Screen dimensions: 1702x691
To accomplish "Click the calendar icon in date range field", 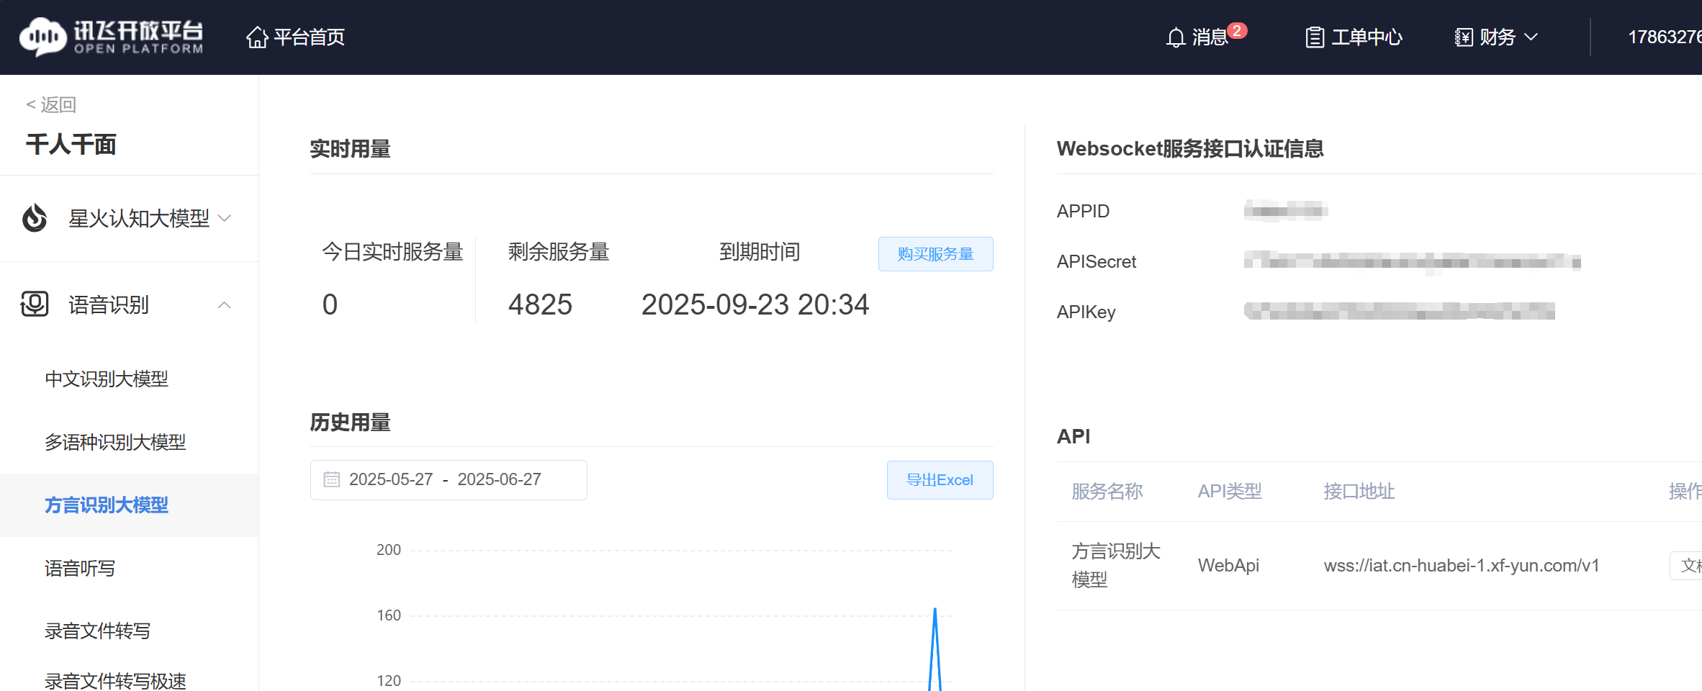I will coord(331,479).
